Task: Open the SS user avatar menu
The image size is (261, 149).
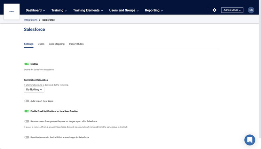Action: click(x=251, y=10)
